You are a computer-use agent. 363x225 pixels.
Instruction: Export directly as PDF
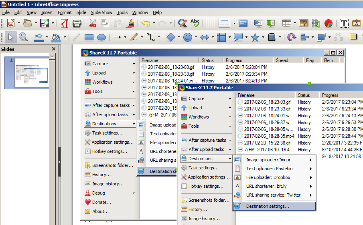click(x=65, y=23)
